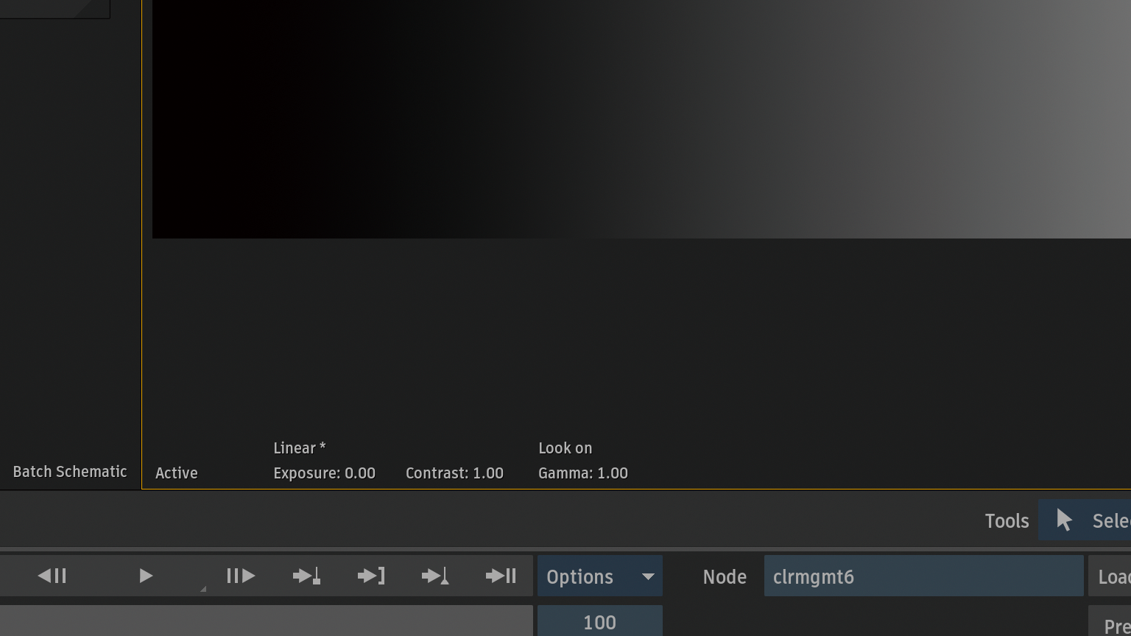Step forward one frame
Image resolution: width=1131 pixels, height=636 pixels.
241,576
